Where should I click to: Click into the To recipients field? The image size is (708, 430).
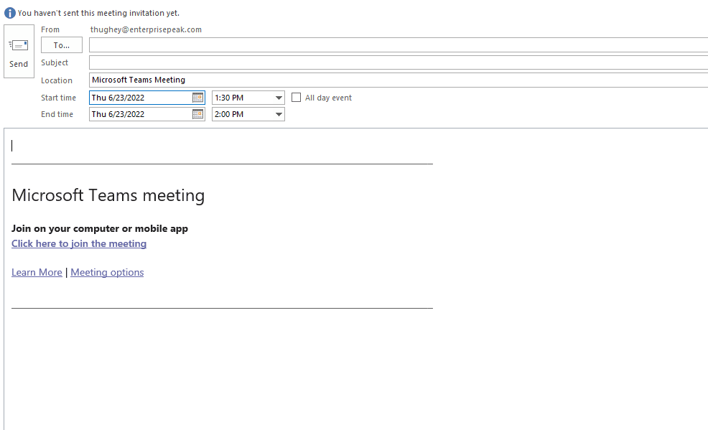pyautogui.click(x=399, y=45)
